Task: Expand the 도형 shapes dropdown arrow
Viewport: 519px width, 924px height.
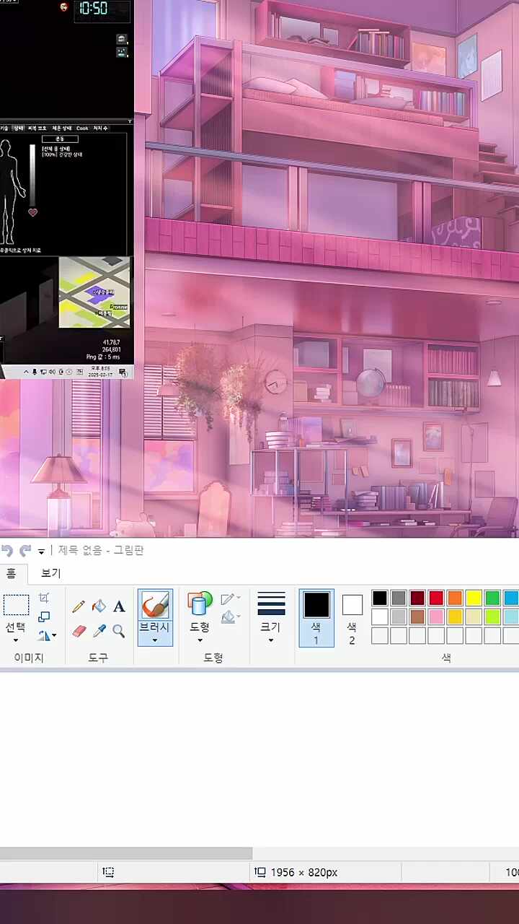Action: [200, 640]
